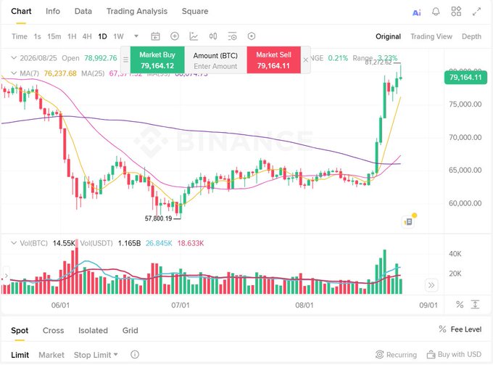Open the chart display settings icon
The height and width of the screenshot is (365, 493).
[232, 36]
